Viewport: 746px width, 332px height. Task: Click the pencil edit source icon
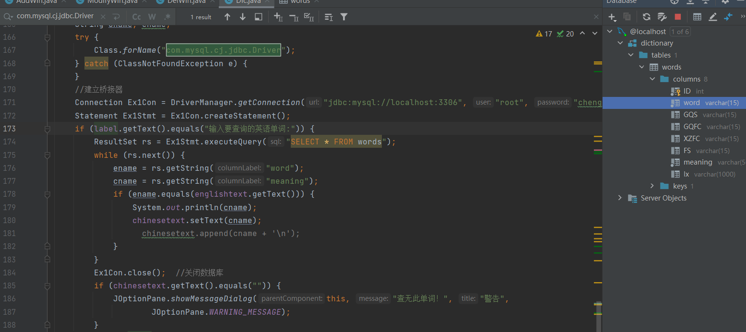(713, 17)
